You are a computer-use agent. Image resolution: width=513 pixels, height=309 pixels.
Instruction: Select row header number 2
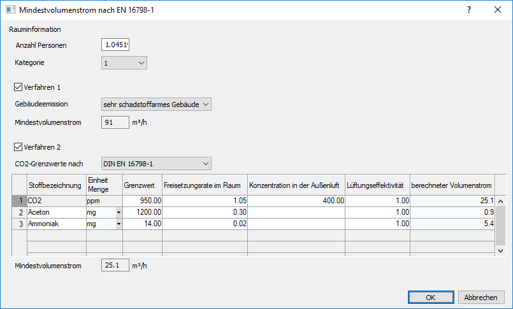tap(19, 213)
